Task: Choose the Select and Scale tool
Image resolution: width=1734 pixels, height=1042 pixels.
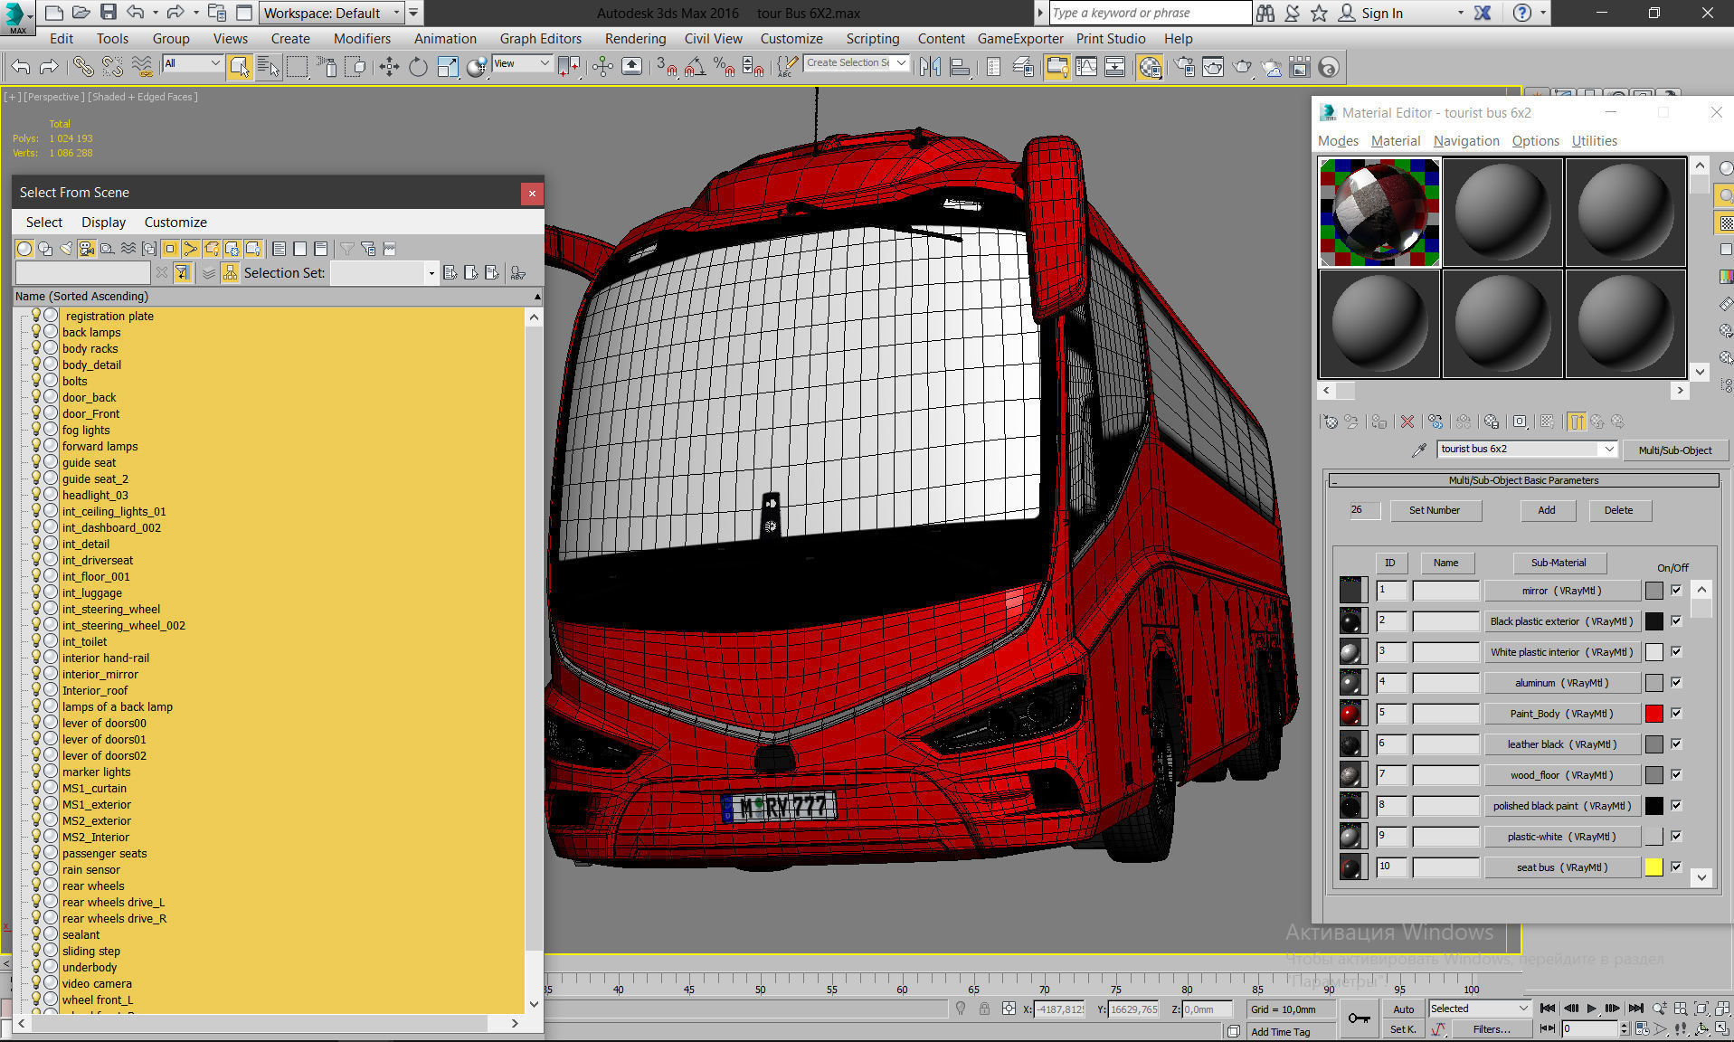Action: click(448, 67)
